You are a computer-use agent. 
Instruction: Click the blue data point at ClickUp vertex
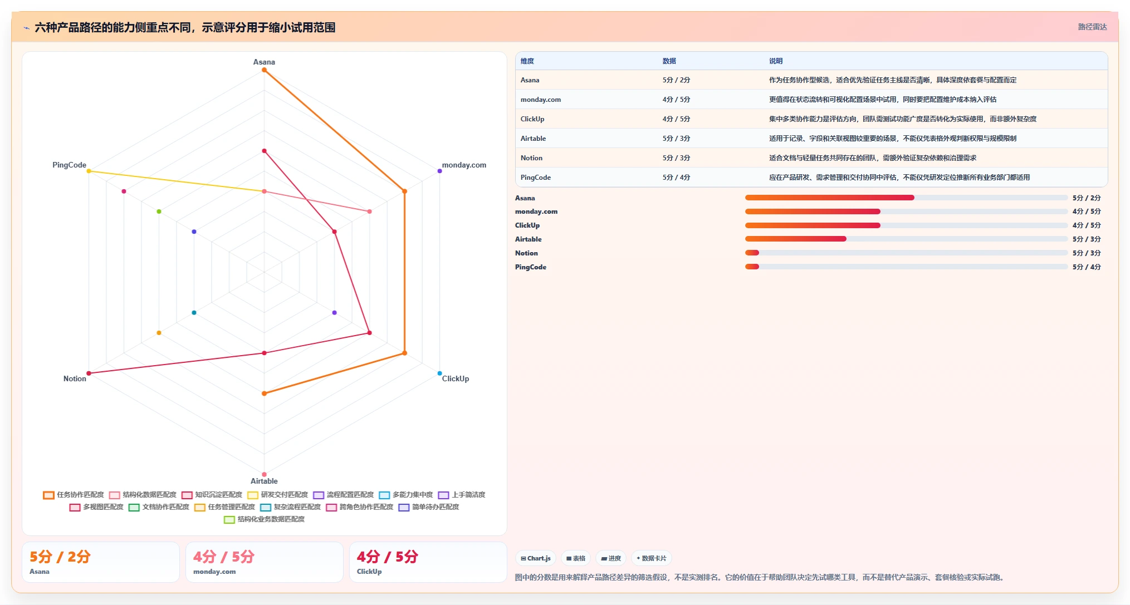tap(439, 373)
